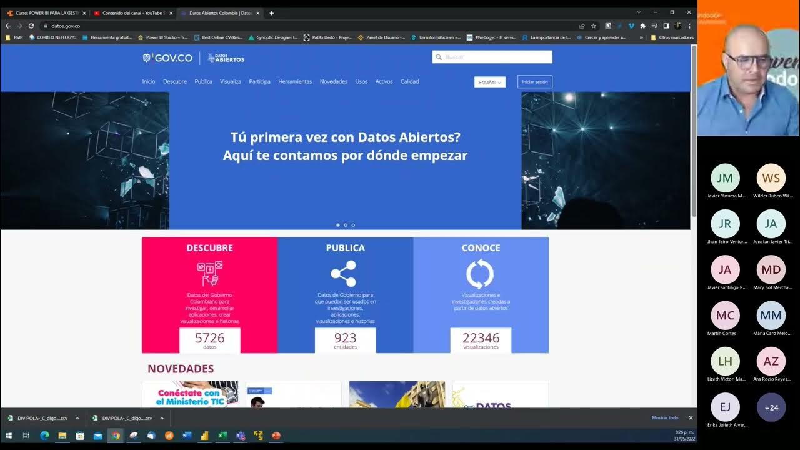Viewport: 800px width, 450px height.
Task: Click the GOV.CO logo in header
Action: (167, 57)
